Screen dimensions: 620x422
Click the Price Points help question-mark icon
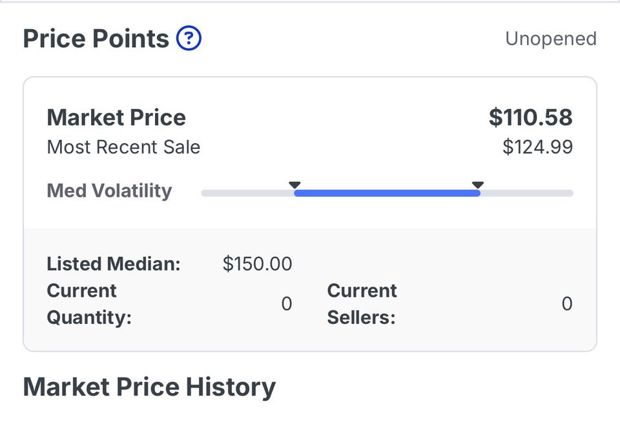pyautogui.click(x=189, y=39)
